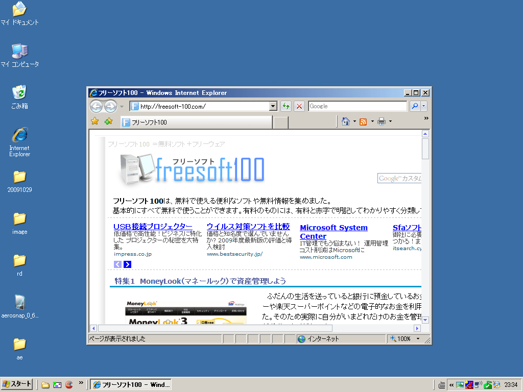The width and height of the screenshot is (523, 392).
Task: Click the Google custom search field on page
Action: tap(399, 178)
